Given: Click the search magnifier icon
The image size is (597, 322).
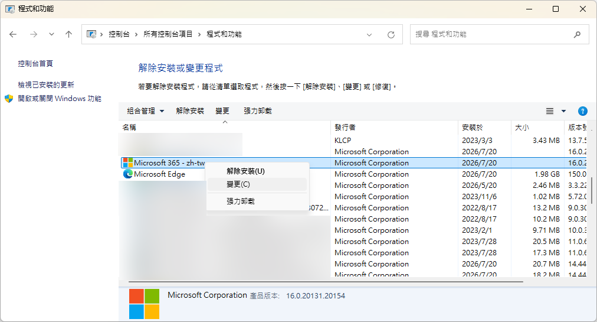Looking at the screenshot, I should tap(577, 34).
